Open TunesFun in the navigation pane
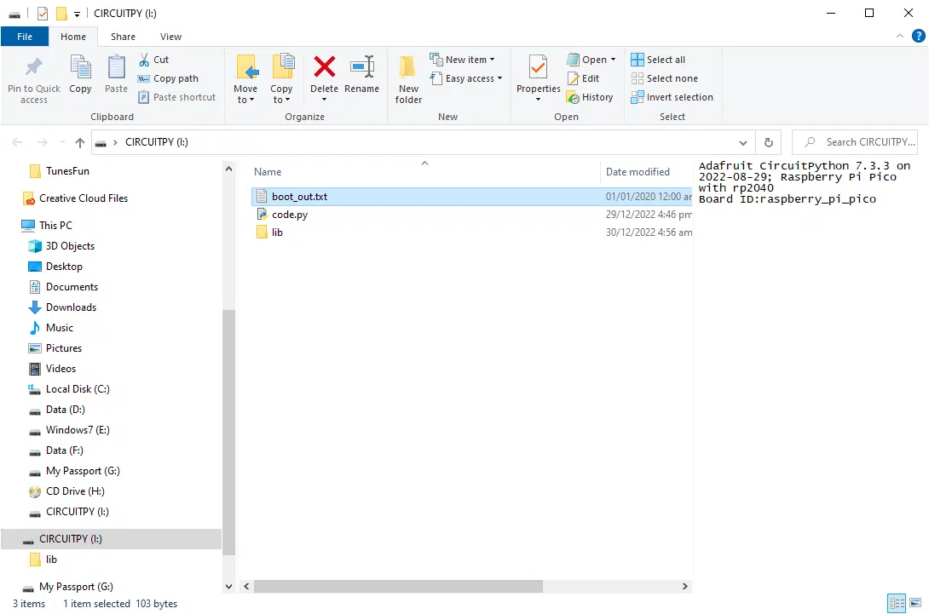 (x=59, y=171)
